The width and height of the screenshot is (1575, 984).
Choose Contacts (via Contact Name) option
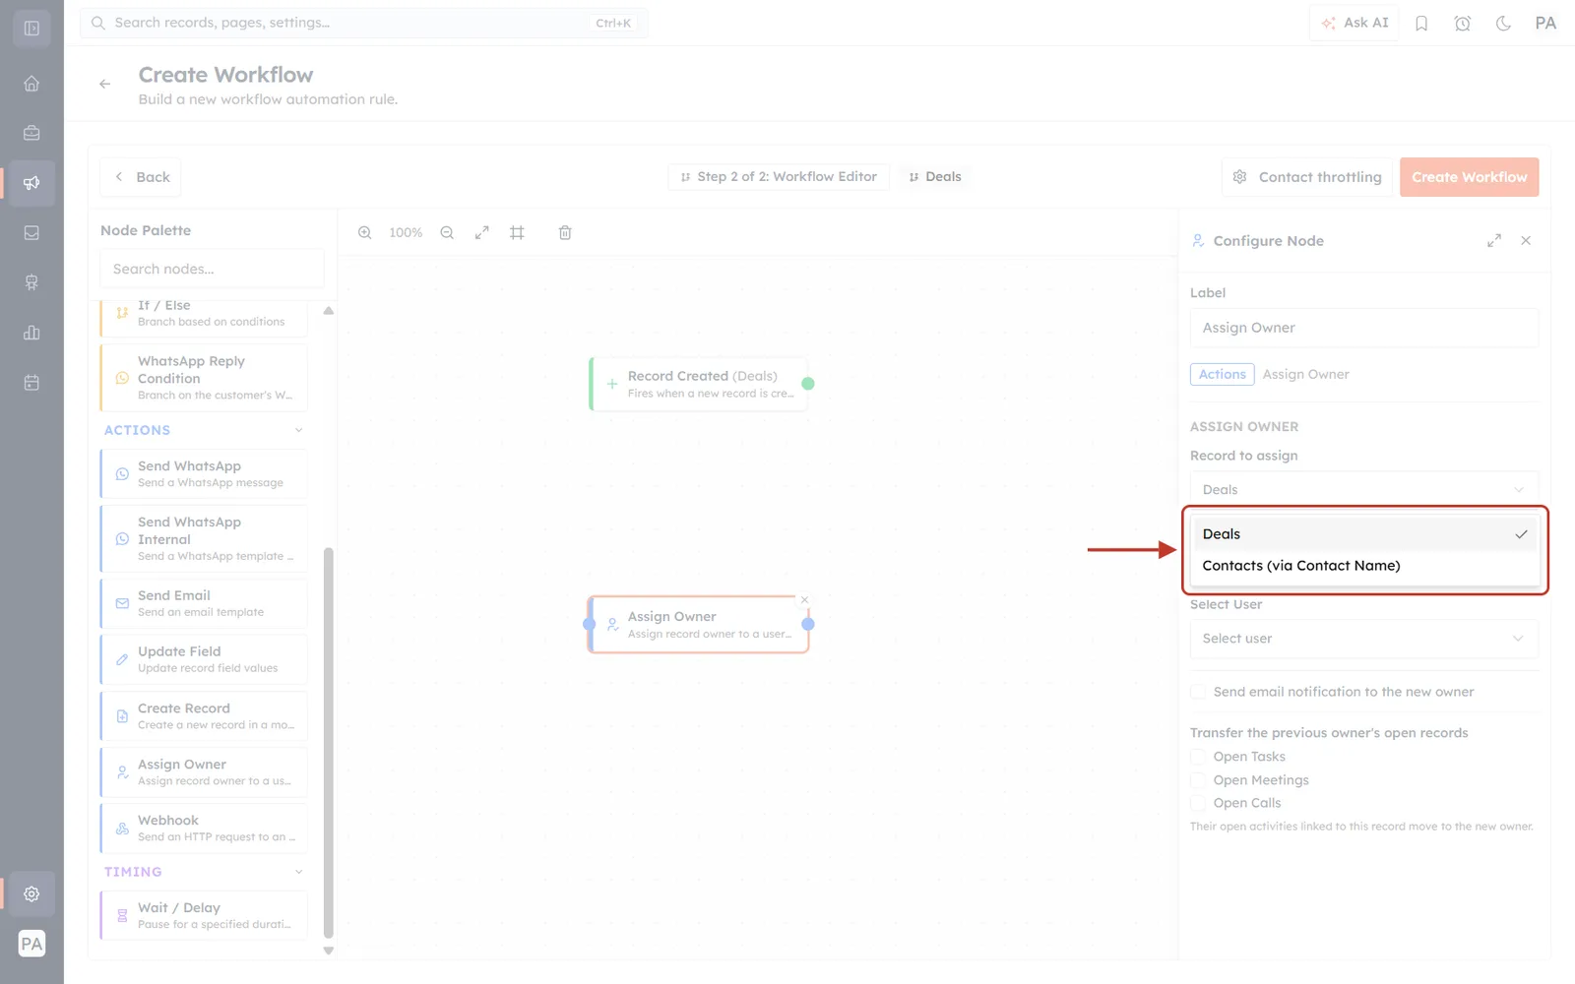[1364, 566]
